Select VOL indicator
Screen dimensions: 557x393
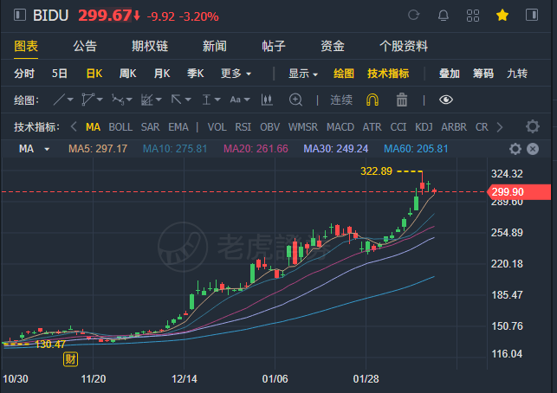(x=217, y=126)
